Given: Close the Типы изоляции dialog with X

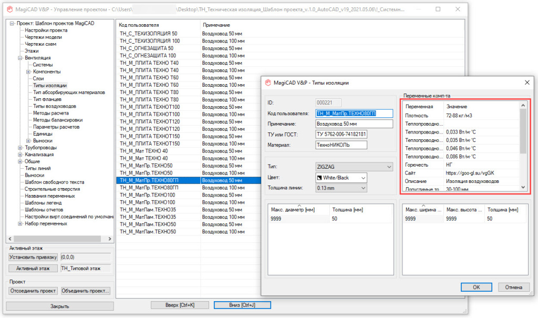Looking at the screenshot, I should pos(526,83).
